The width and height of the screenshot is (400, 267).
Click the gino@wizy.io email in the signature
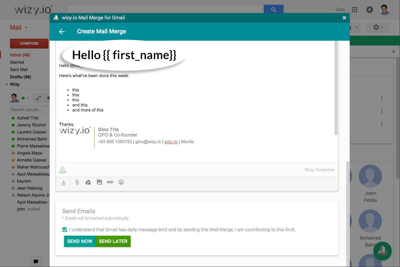[x=148, y=142]
